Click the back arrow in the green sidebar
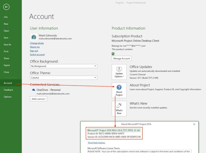The width and height of the screenshot is (206, 153). tap(6, 7)
